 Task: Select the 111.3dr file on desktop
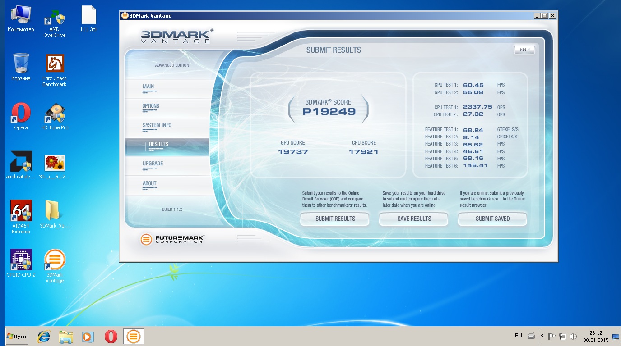pos(88,19)
